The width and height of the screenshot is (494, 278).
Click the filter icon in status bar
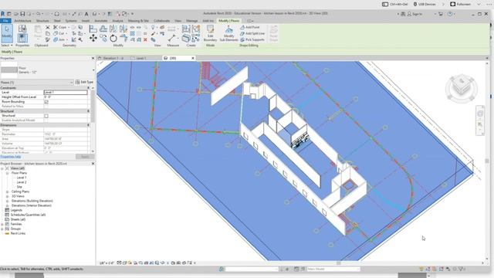coord(462,269)
